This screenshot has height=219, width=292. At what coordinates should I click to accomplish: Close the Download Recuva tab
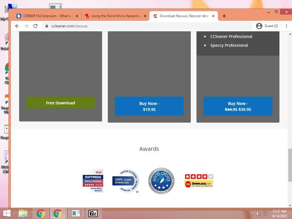[213, 16]
